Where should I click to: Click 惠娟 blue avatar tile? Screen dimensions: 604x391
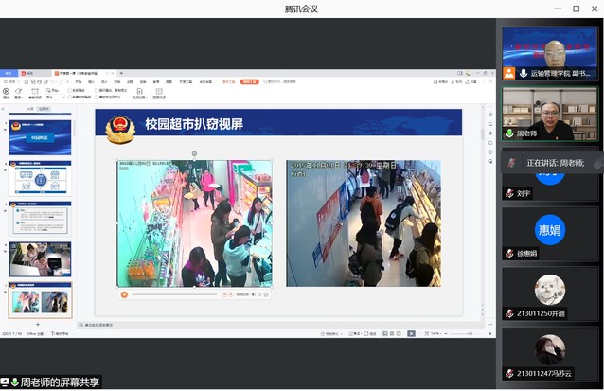click(550, 229)
